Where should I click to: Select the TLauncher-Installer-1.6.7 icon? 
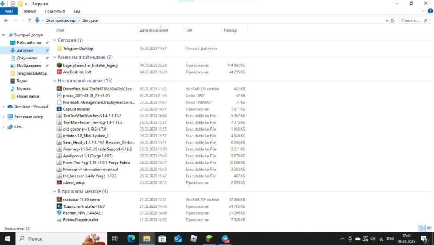tap(59, 206)
